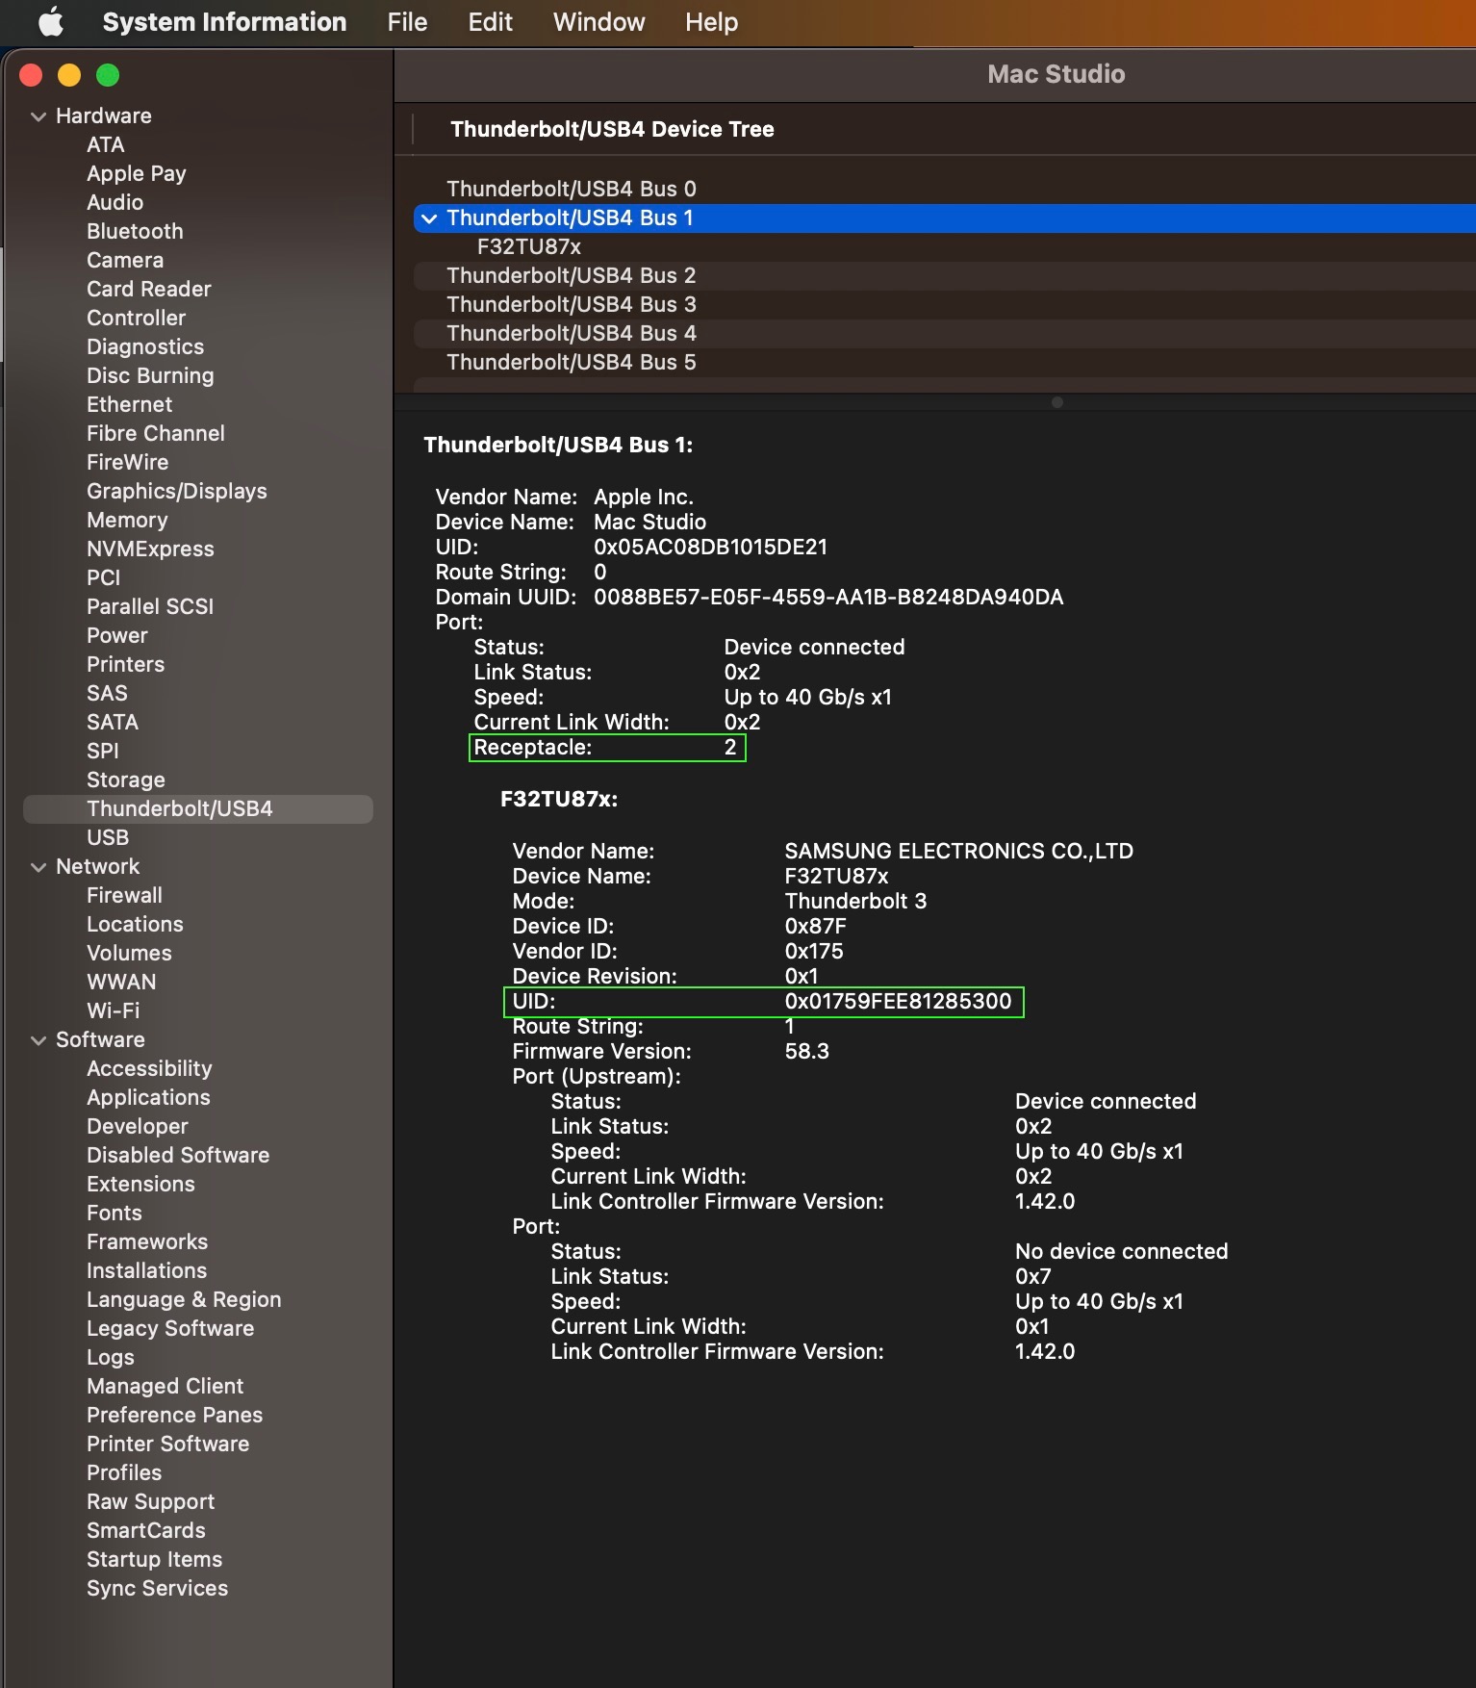Select Ethernet in the sidebar

(x=129, y=404)
